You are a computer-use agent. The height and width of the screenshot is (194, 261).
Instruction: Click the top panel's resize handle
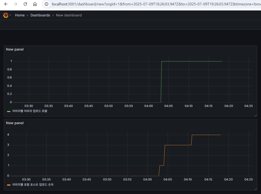[x=255, y=115]
